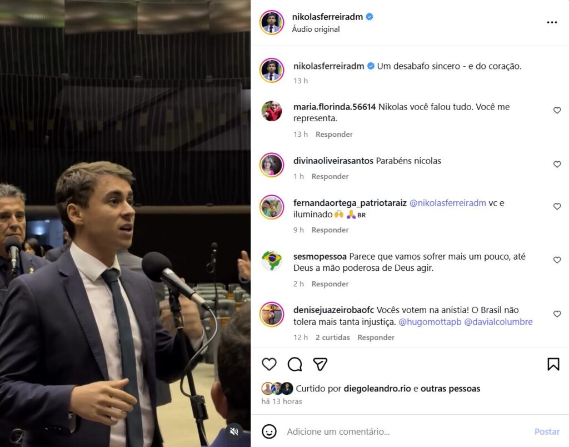View the 2 curtidas on denise's comment
Viewport: 569px width, 447px height.
[332, 337]
